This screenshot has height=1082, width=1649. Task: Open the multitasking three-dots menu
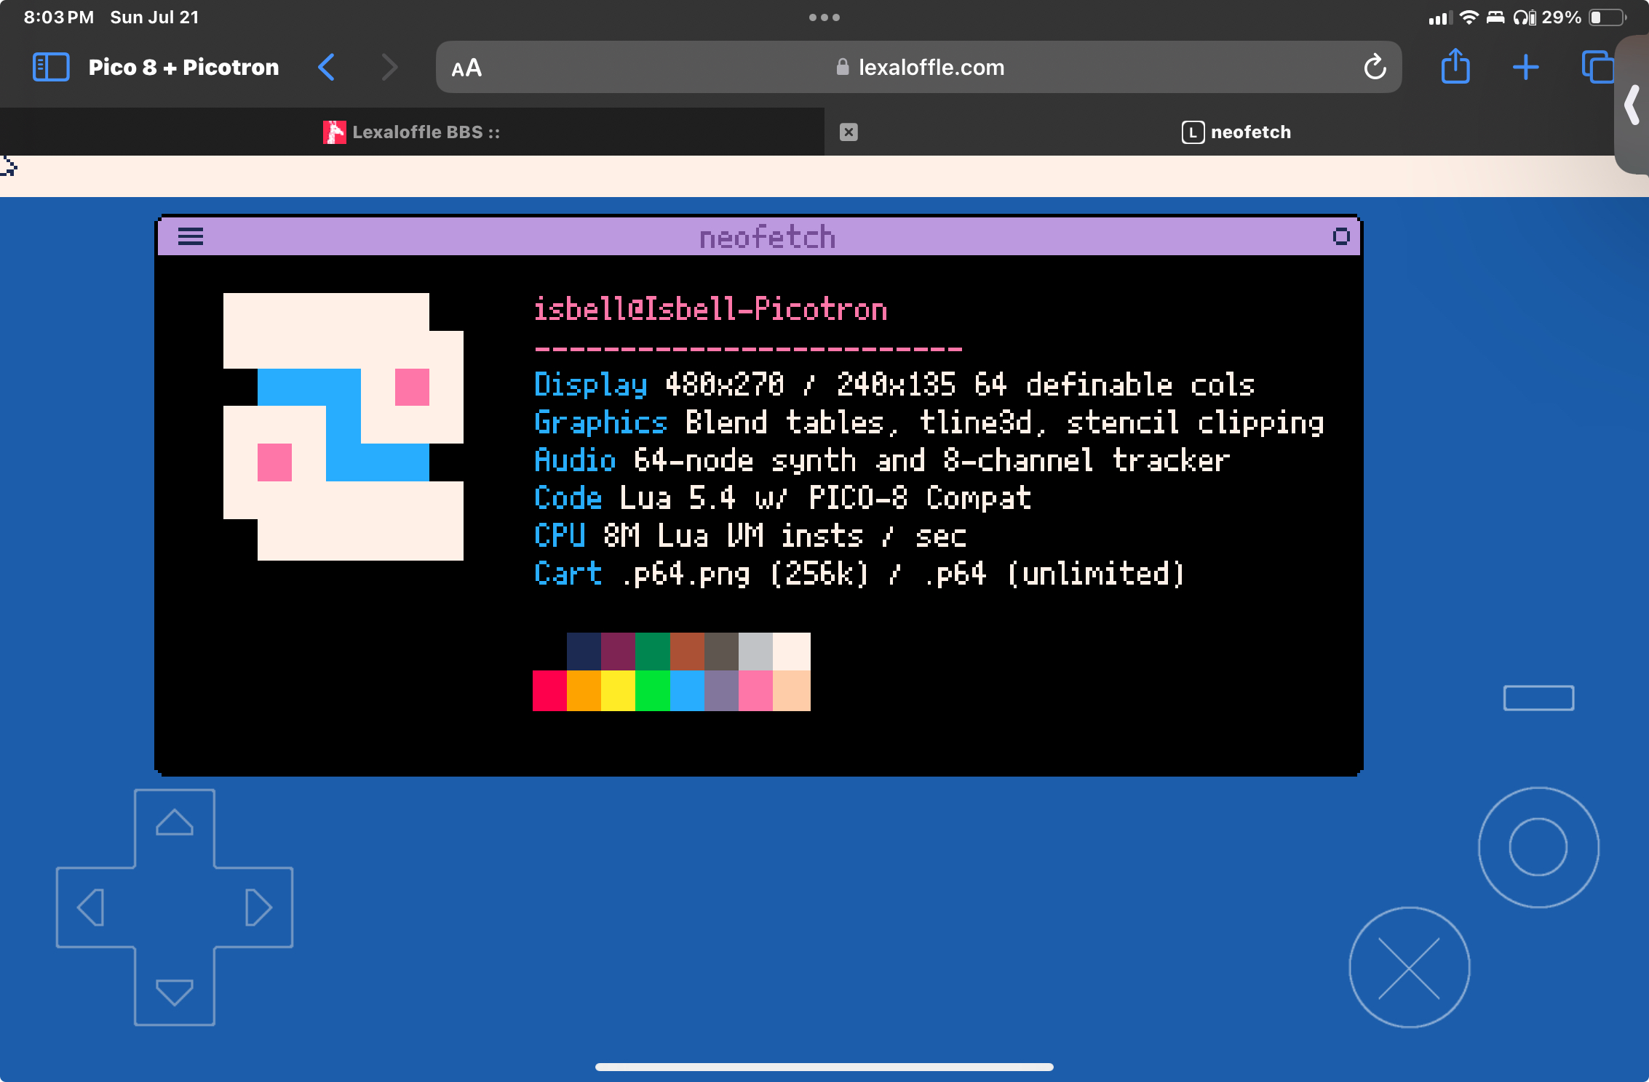(824, 17)
